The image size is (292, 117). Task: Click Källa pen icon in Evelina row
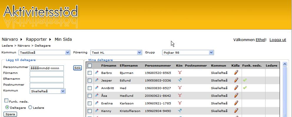pyautogui.click(x=236, y=103)
